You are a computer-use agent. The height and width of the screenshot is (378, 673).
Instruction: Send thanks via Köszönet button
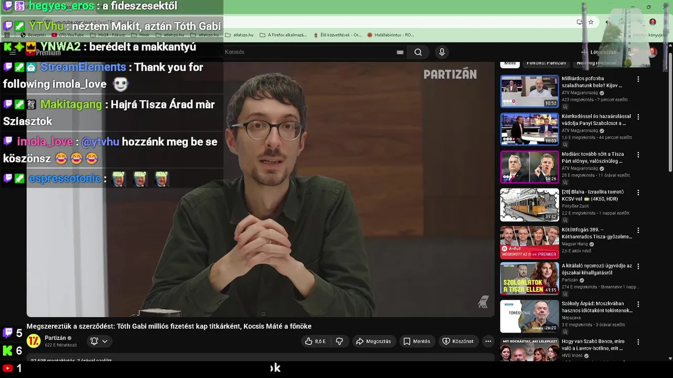pyautogui.click(x=457, y=341)
